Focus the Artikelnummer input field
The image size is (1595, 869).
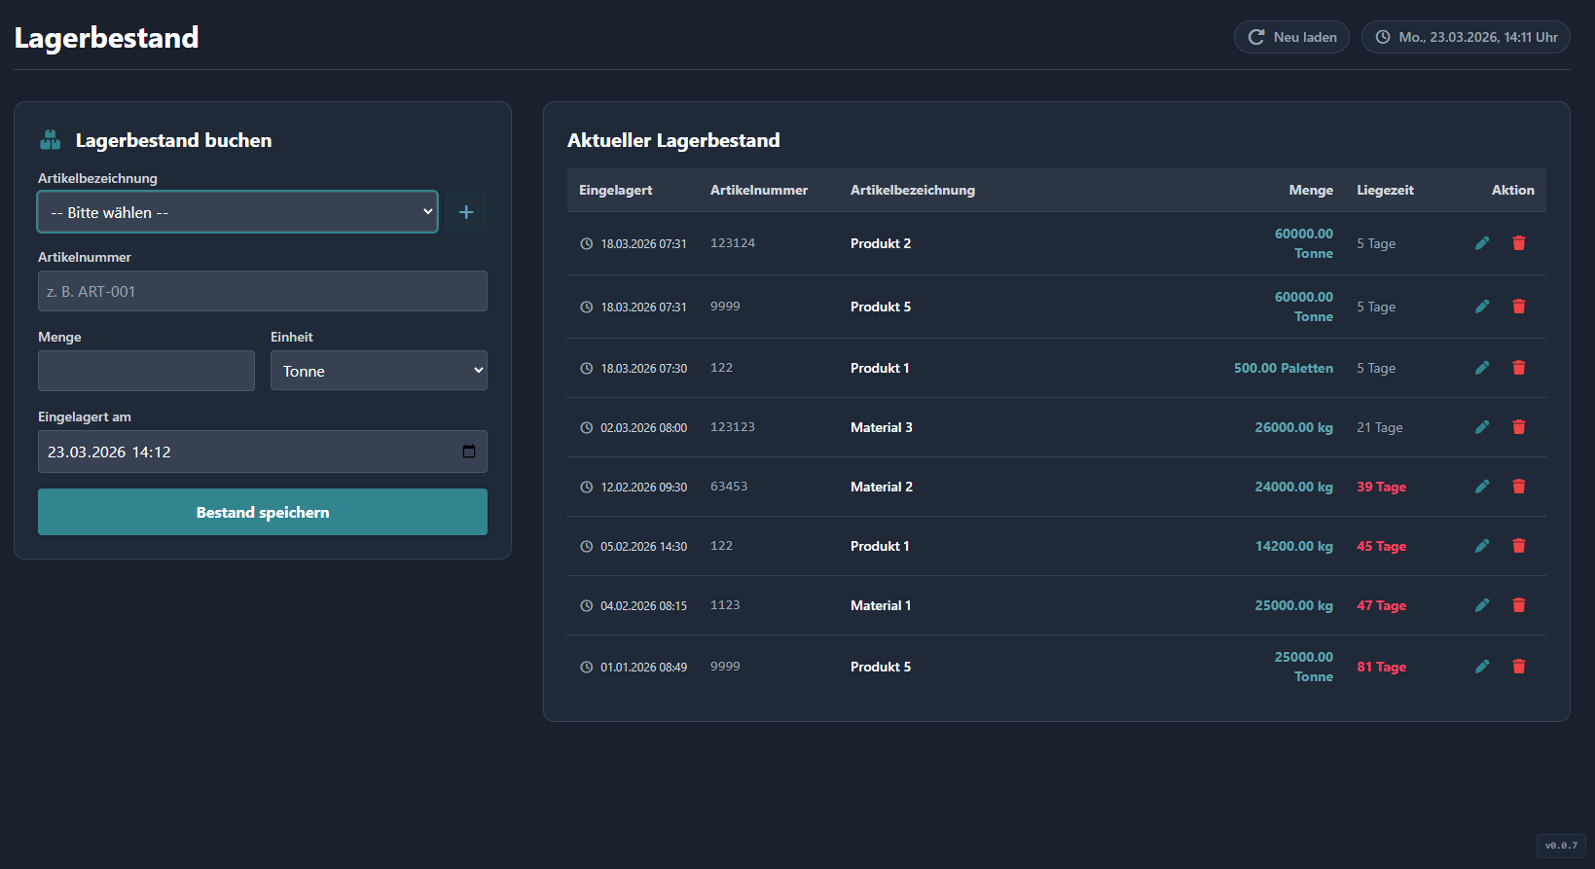(x=263, y=291)
